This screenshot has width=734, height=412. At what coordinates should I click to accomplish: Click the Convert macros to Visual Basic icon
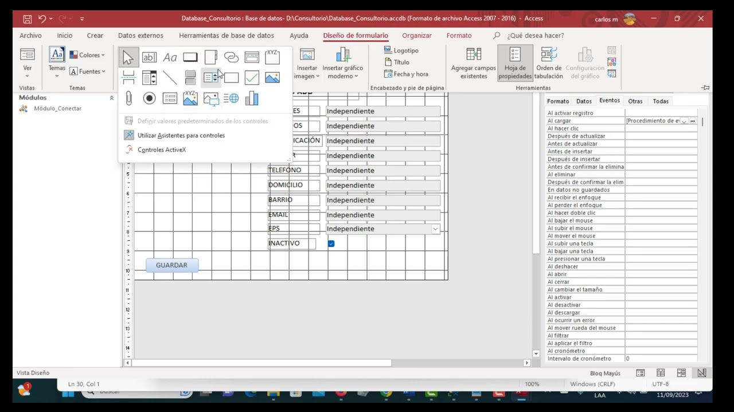coord(612,74)
